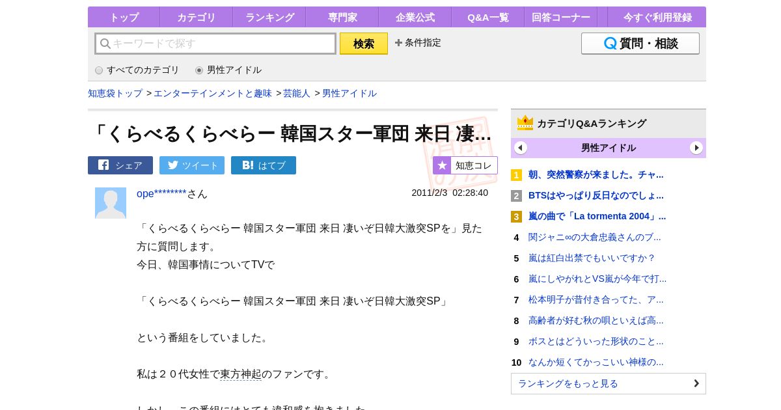
Task: Open ranking item 嵐にしやがれとVS嵐
Action: [x=597, y=279]
